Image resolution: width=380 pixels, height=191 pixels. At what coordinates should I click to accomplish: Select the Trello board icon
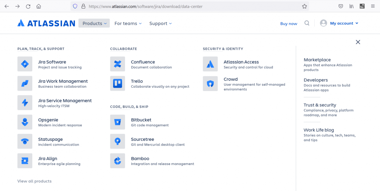pyautogui.click(x=118, y=83)
